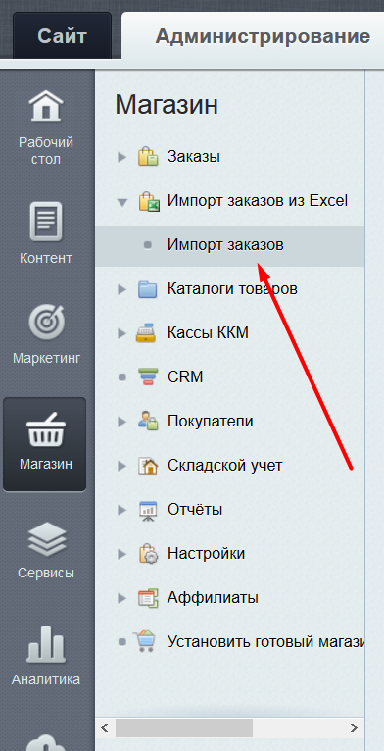The height and width of the screenshot is (751, 384).
Task: Open the Импорт заказов sub-item
Action: tap(225, 245)
